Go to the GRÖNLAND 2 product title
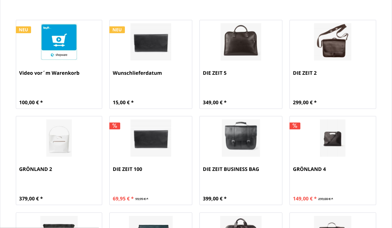Image resolution: width=392 pixels, height=228 pixels. coord(36,169)
